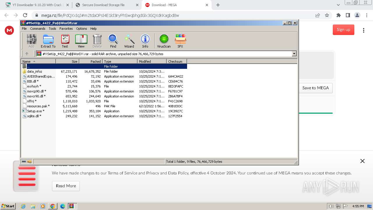Select the msvcr90.dll file
The height and width of the screenshot is (210, 373).
coord(104,96)
